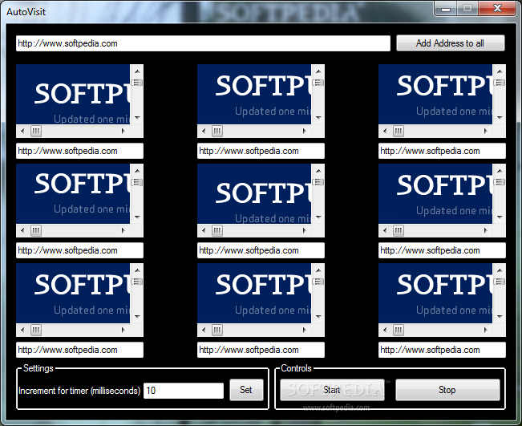
Task: Click scroll-up arrow of bottom-left preview
Action: coord(137,270)
